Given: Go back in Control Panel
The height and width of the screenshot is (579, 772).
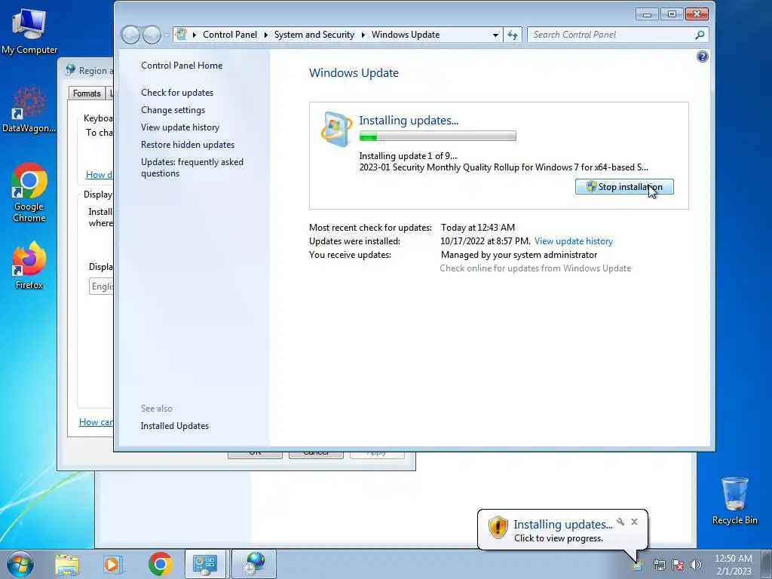Looking at the screenshot, I should pyautogui.click(x=130, y=35).
